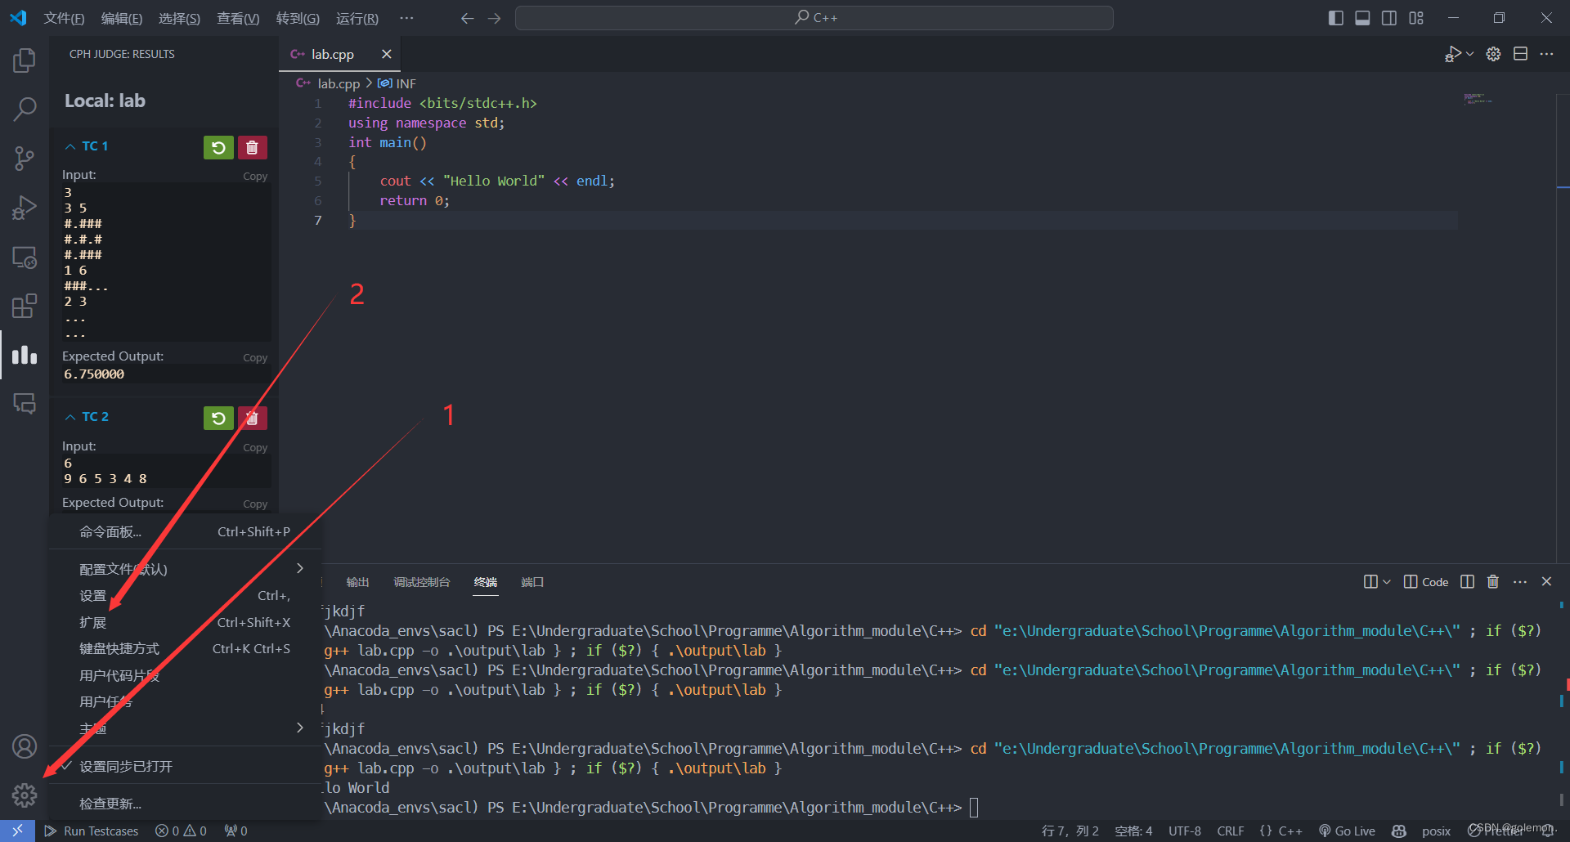Image resolution: width=1570 pixels, height=842 pixels.
Task: Expand the Themes submenu arrow
Action: tap(300, 728)
